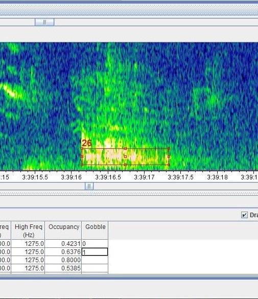Toggle the Draw checkbox above the table
Screen dimensions: 258x299
coord(244,215)
